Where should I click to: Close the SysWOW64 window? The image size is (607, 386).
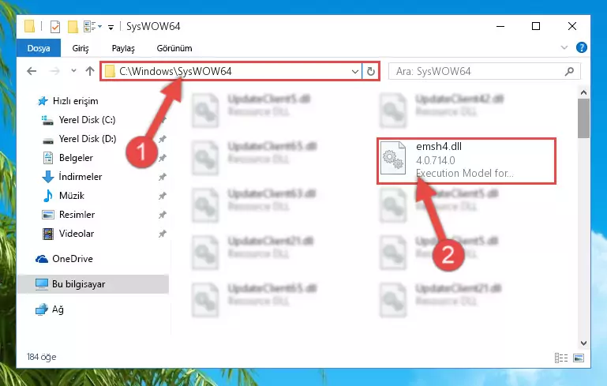click(x=572, y=26)
